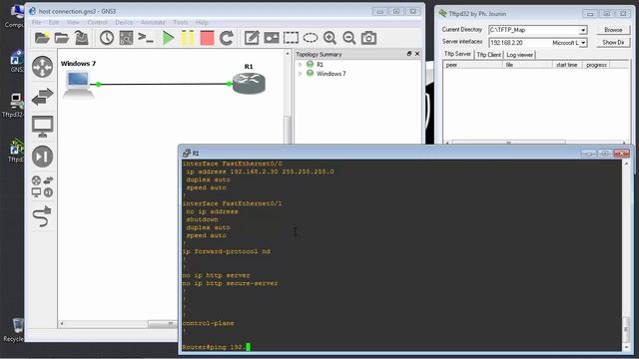Switch to Log viewer tab
The width and height of the screenshot is (639, 359).
[519, 55]
